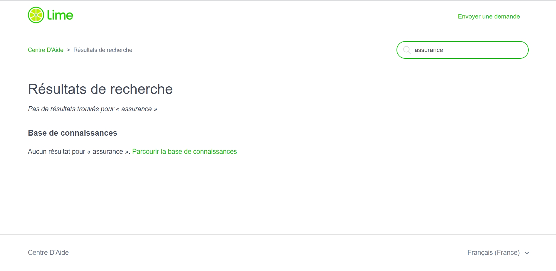Go to Centre D'Aide via breadcrumb
This screenshot has width=556, height=271.
click(x=46, y=50)
